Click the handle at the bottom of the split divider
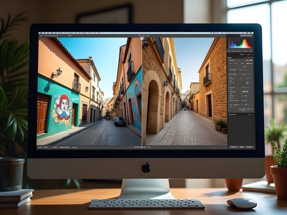The height and width of the screenshot is (215, 287). pos(142,144)
